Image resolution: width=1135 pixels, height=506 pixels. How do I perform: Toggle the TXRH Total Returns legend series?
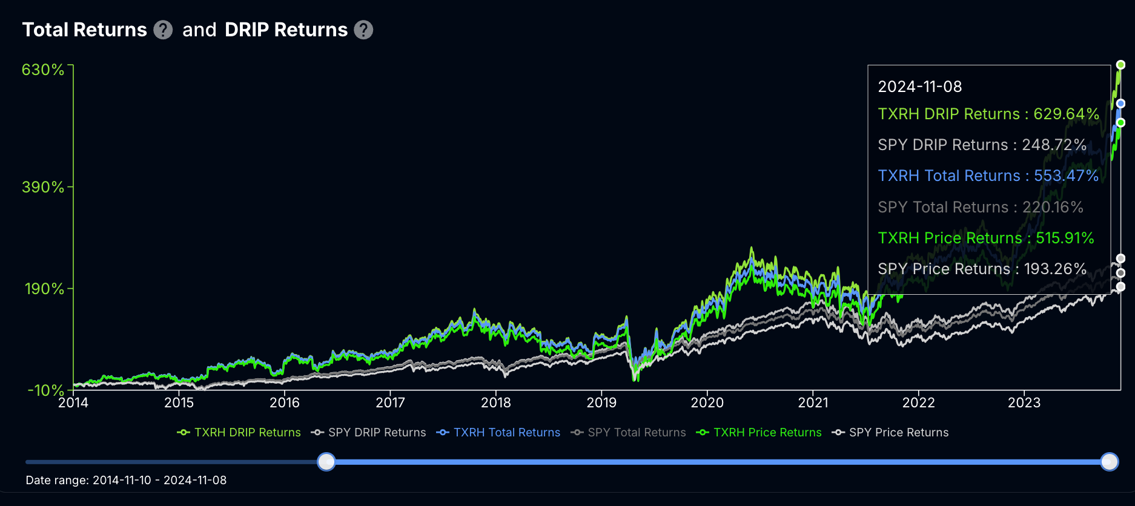tap(498, 432)
